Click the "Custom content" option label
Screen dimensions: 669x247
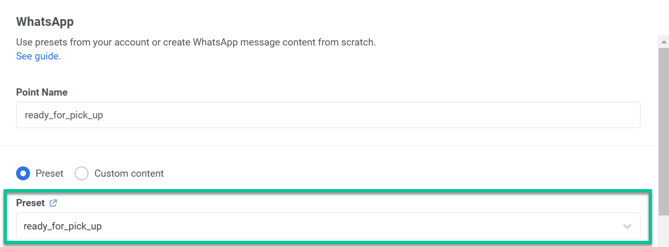tap(129, 174)
